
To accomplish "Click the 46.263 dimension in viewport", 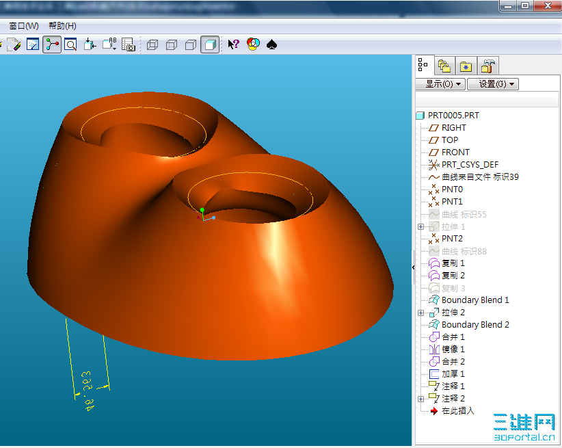I will [x=88, y=391].
